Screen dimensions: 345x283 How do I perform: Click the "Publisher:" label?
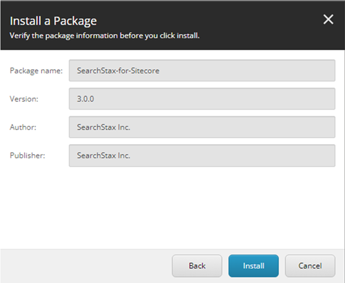28,156
